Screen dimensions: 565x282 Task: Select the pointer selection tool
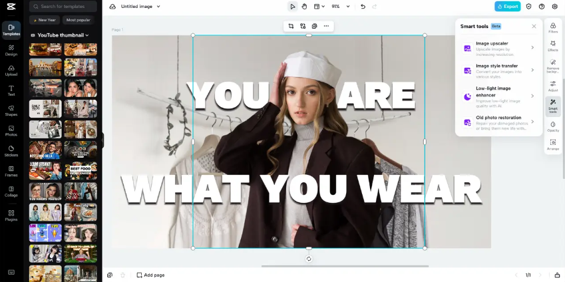pyautogui.click(x=293, y=7)
